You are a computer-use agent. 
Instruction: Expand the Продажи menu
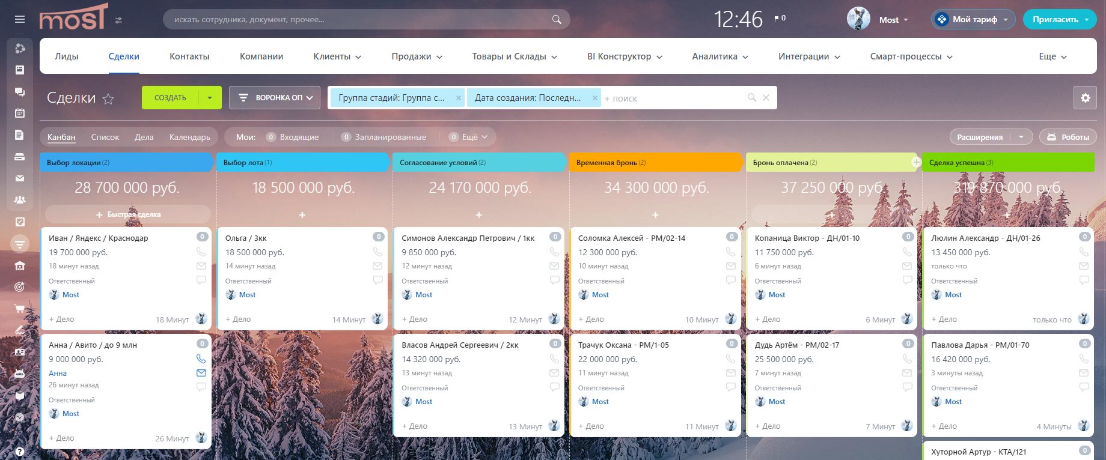click(417, 56)
